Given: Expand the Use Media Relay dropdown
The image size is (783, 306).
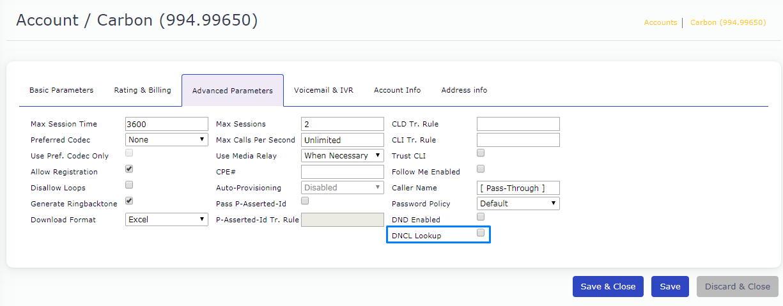Looking at the screenshot, I should pos(343,156).
